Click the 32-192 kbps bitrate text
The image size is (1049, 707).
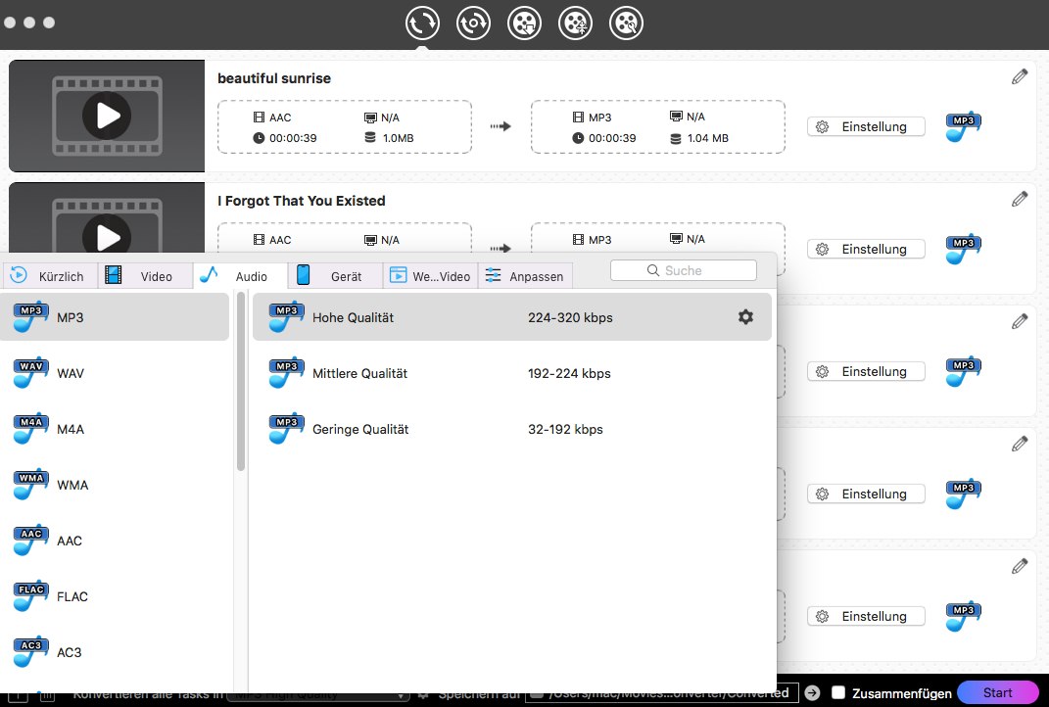click(565, 430)
